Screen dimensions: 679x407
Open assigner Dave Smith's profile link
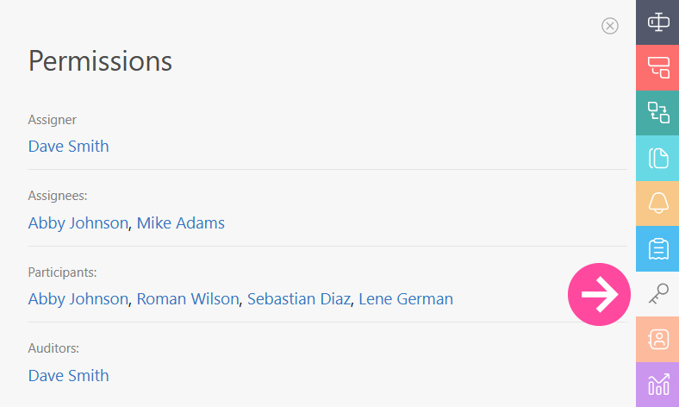coord(68,147)
